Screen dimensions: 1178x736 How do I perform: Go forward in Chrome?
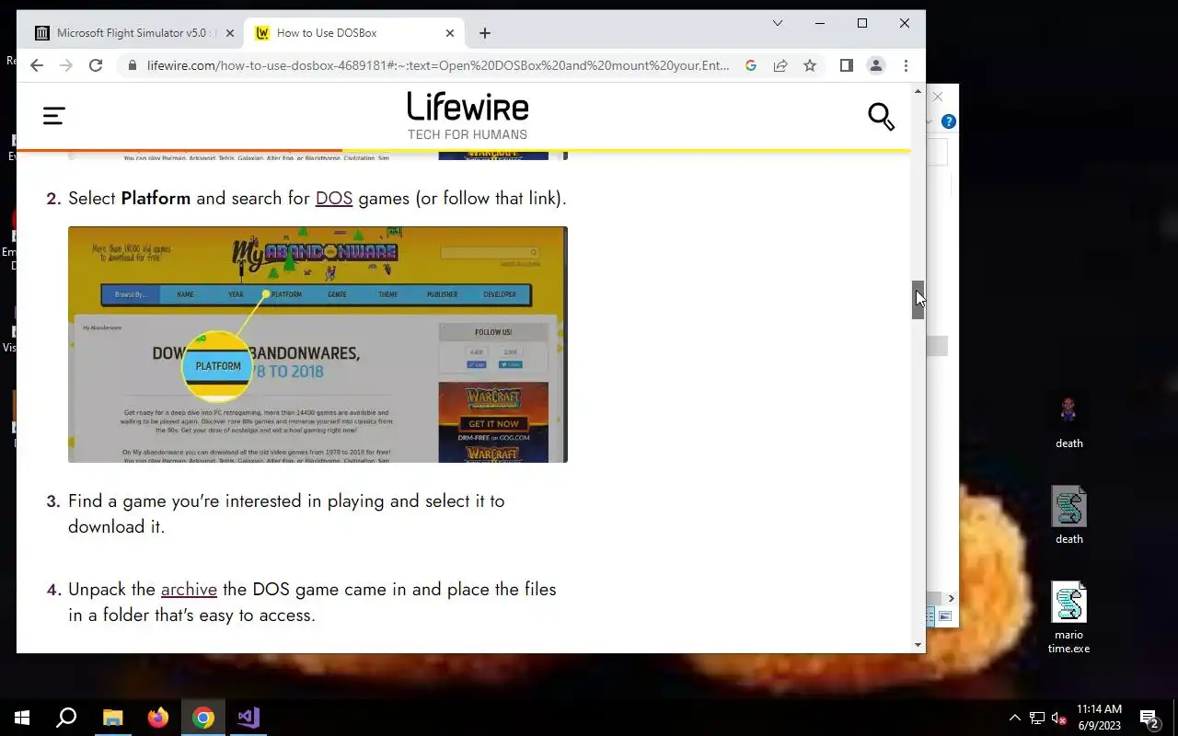tap(66, 65)
